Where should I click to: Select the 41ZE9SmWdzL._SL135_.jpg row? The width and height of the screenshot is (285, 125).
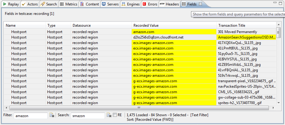coord(140,65)
